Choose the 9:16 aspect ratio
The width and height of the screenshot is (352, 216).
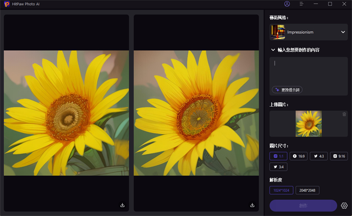tap(339, 156)
